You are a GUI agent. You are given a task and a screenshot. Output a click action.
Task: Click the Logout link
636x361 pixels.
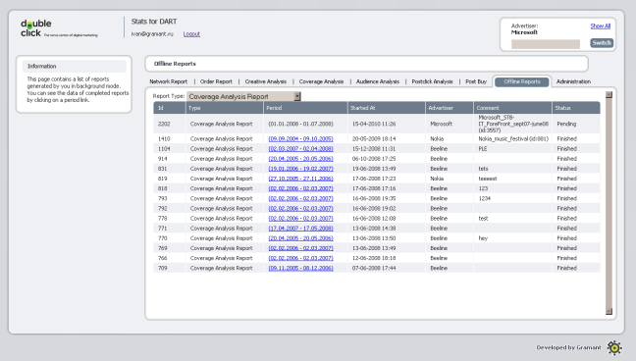coord(191,34)
